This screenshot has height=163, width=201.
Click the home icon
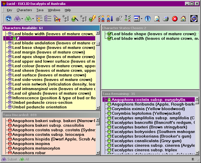183,19
